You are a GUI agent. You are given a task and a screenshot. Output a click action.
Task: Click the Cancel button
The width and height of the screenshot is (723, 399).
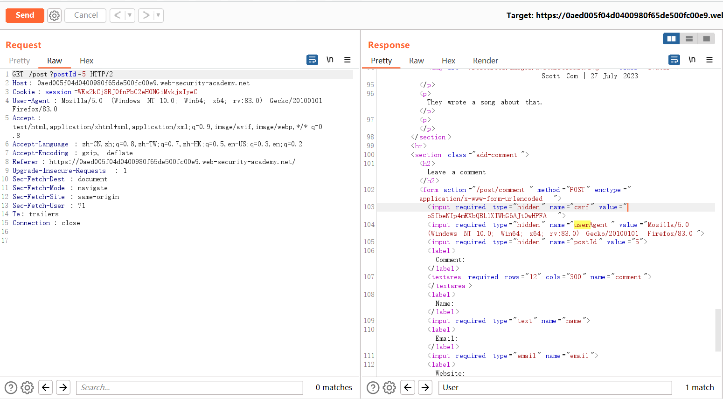[x=85, y=15]
